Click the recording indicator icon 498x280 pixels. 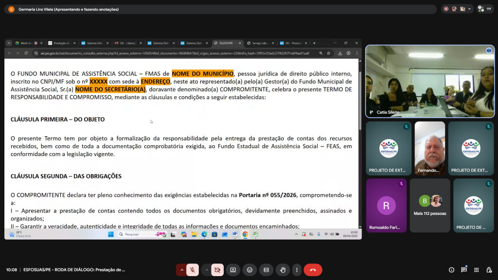click(x=446, y=9)
